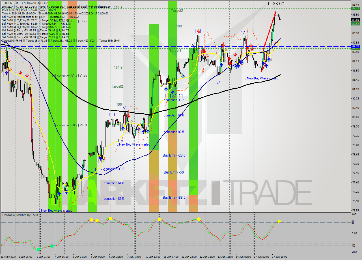Click the '5 Jun 11:00' time axis label
362x260 pixels.
80,257
